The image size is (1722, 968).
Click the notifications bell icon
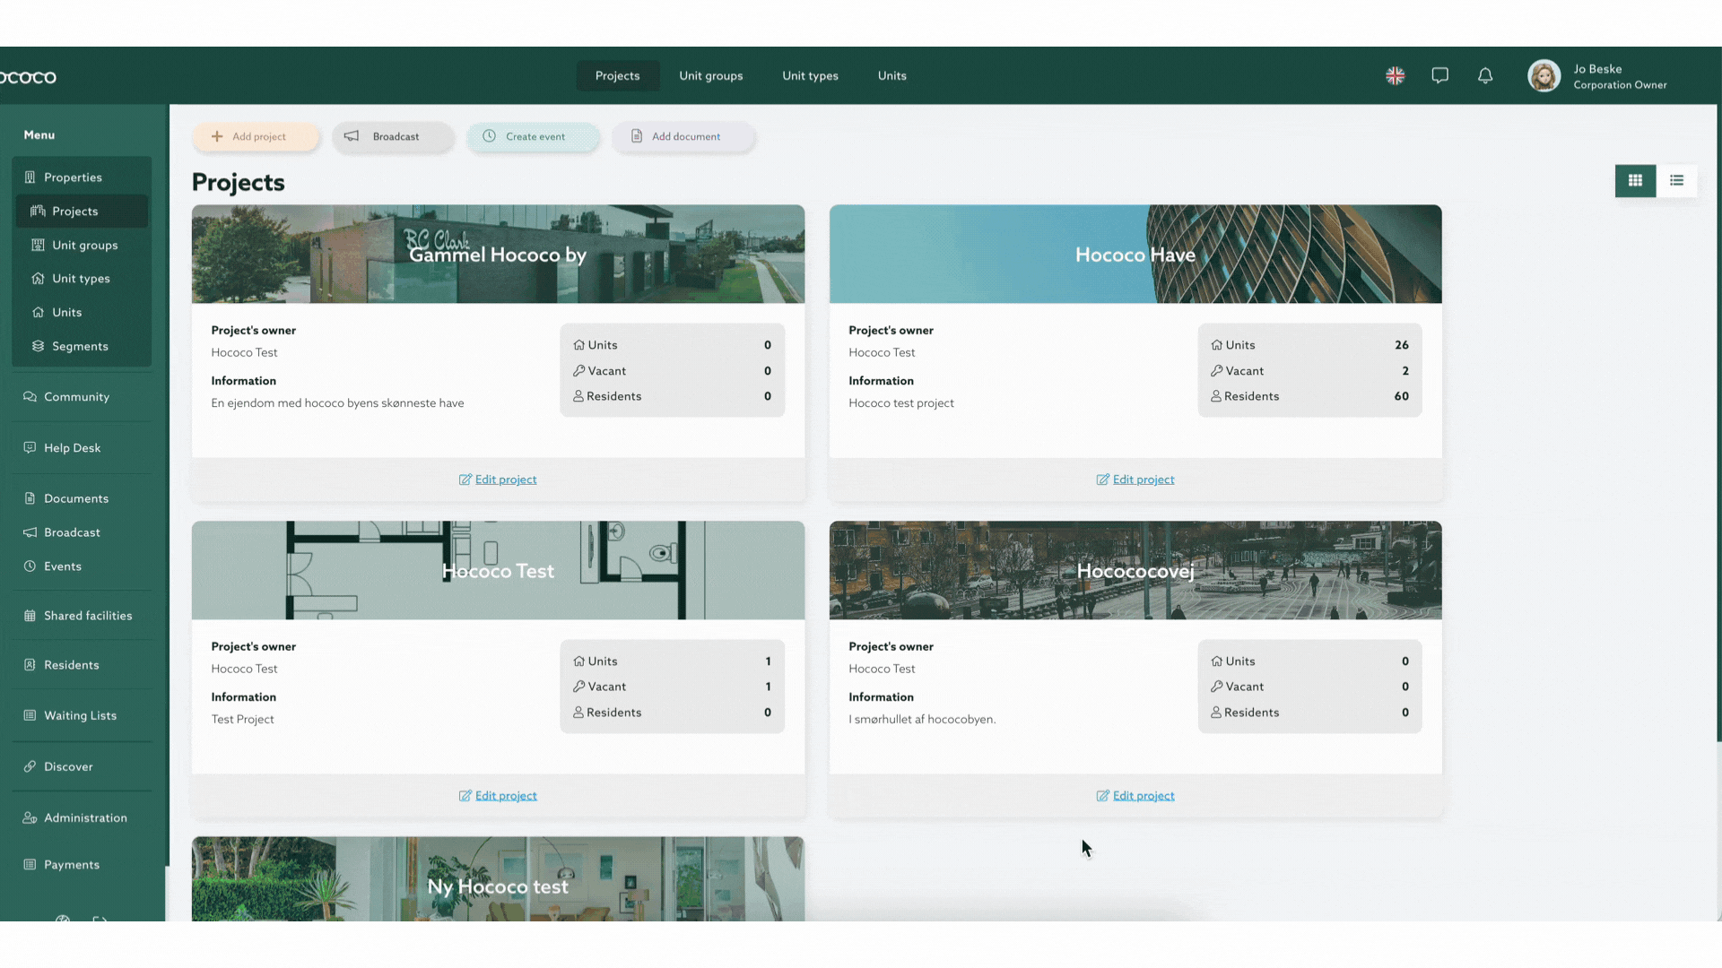[1485, 76]
